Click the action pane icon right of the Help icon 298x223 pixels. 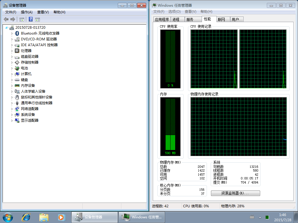(x=38, y=19)
